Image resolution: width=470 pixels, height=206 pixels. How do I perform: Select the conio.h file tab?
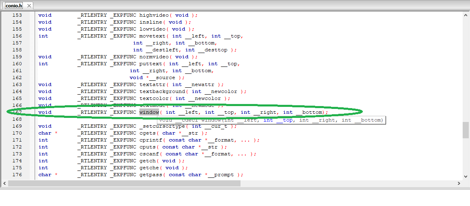pos(14,6)
